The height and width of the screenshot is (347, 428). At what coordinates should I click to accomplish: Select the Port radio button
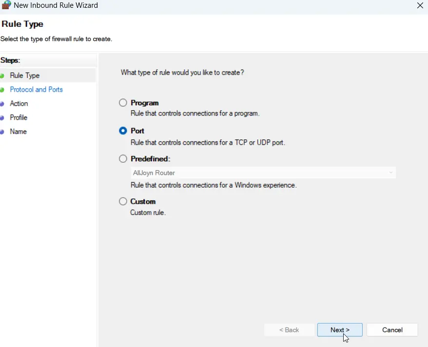coord(123,131)
